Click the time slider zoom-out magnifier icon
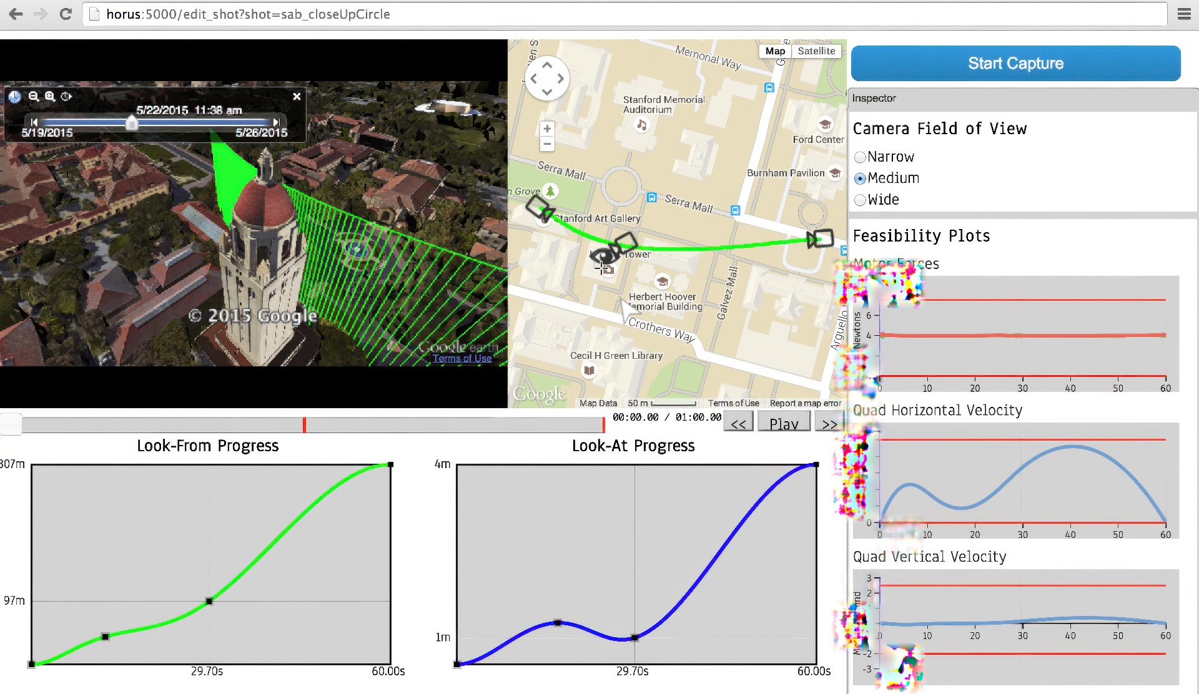Viewport: 1199px width, 694px height. [x=34, y=96]
